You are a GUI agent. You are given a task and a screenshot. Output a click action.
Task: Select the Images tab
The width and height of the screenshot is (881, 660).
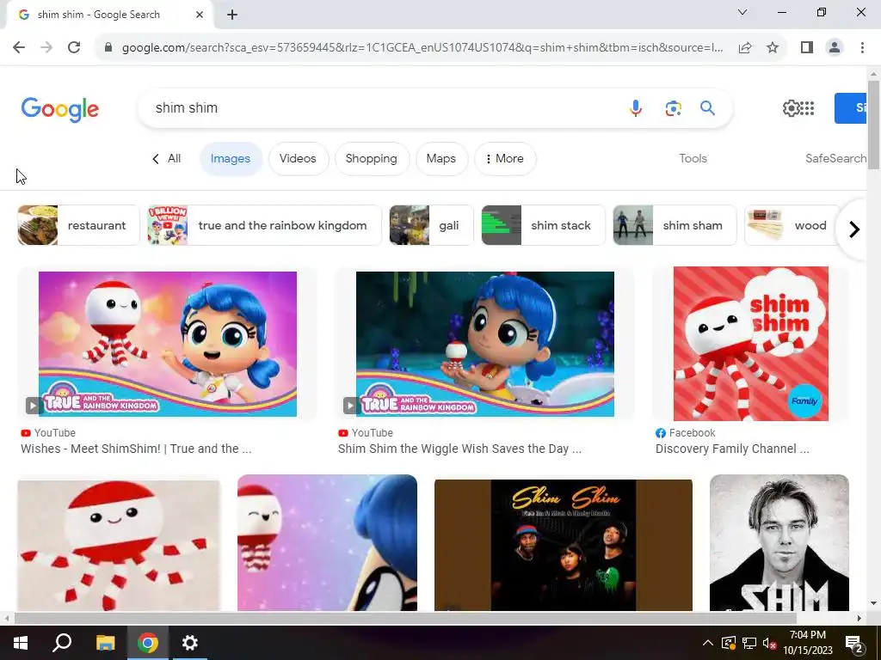pyautogui.click(x=231, y=159)
